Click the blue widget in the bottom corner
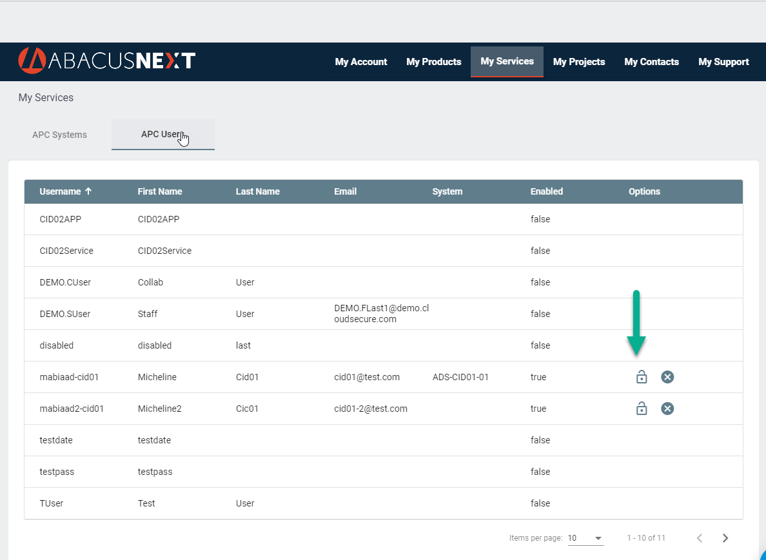The height and width of the screenshot is (560, 766). (x=761, y=555)
